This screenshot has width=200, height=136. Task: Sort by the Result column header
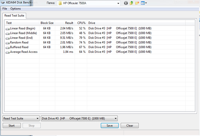pos(65,23)
